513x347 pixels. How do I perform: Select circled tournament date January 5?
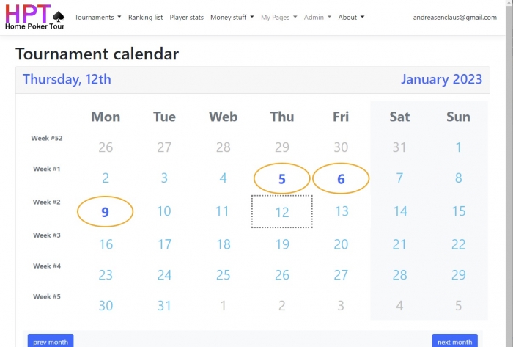click(281, 178)
